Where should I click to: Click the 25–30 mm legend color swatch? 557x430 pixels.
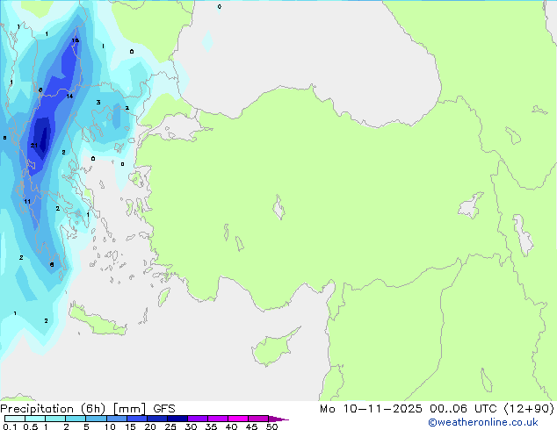[177, 419]
